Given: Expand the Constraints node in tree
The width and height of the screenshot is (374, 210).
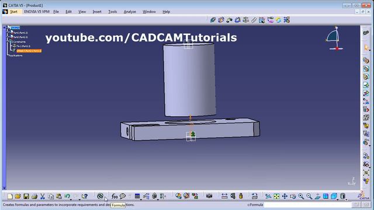Looking at the screenshot, I should tap(8, 41).
